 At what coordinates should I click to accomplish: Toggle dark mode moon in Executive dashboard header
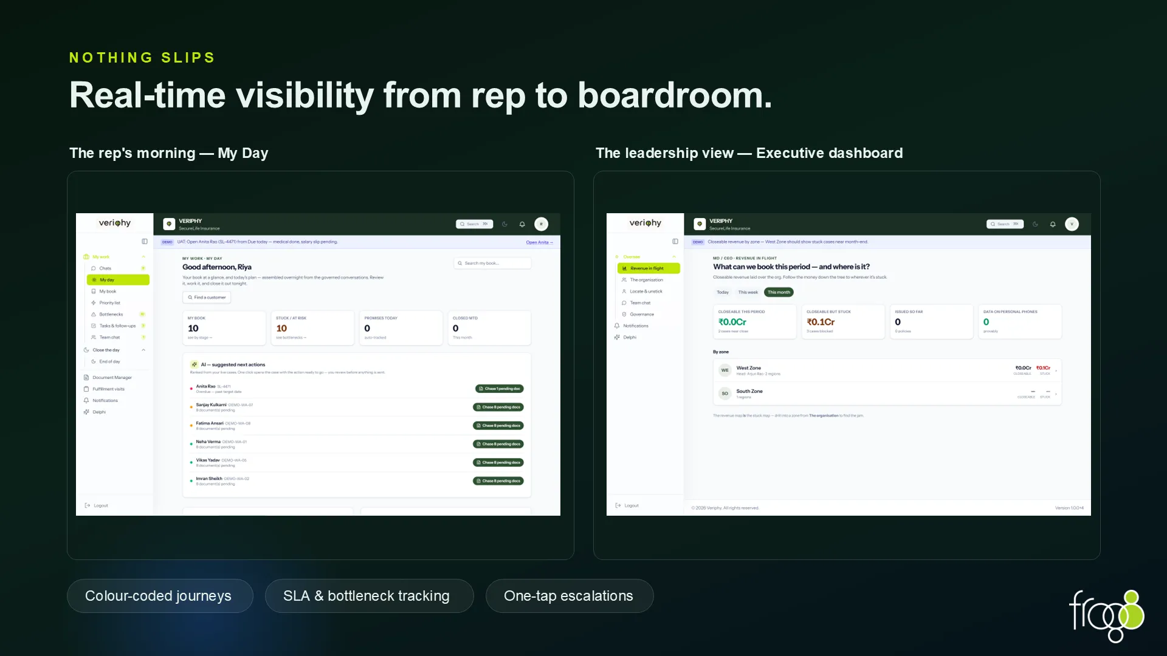[x=1035, y=224]
